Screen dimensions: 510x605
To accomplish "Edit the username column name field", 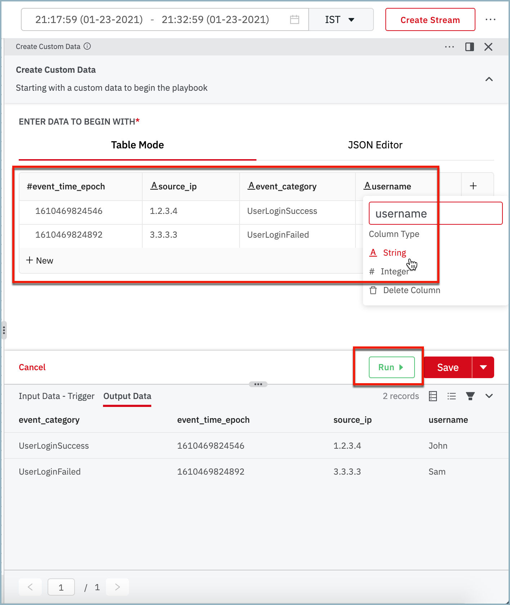I will click(x=435, y=213).
